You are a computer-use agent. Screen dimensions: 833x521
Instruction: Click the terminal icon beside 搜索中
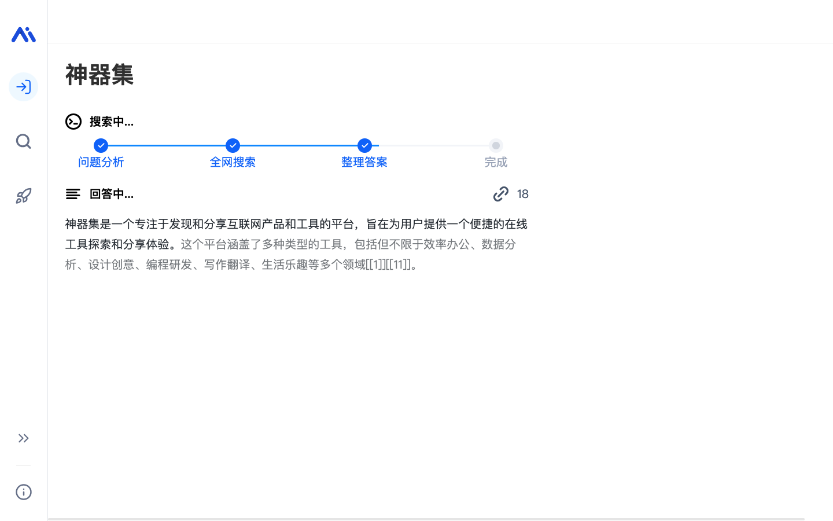pos(73,122)
